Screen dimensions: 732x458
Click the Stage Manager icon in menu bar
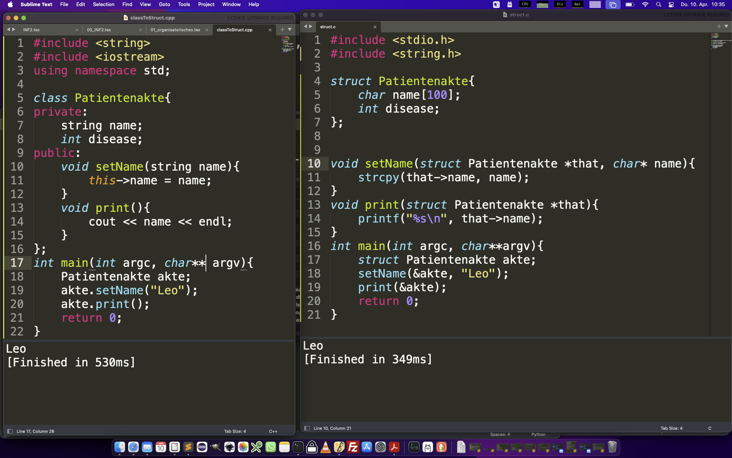pyautogui.click(x=613, y=5)
